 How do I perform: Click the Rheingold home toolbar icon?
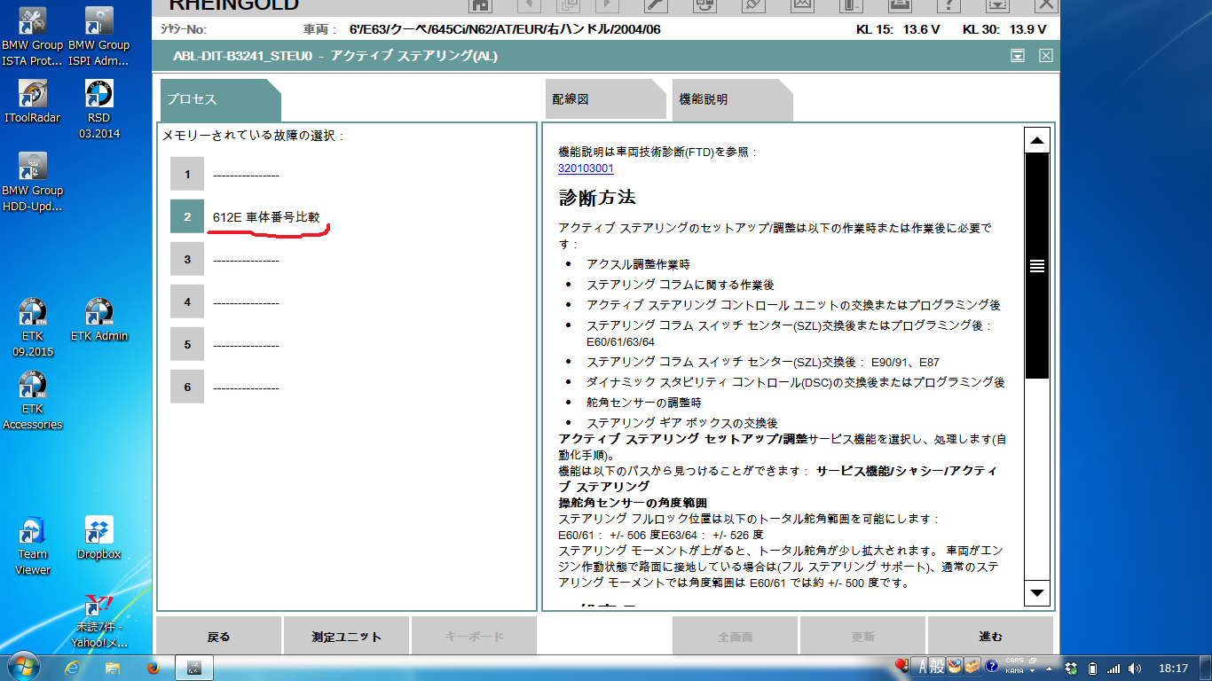480,4
